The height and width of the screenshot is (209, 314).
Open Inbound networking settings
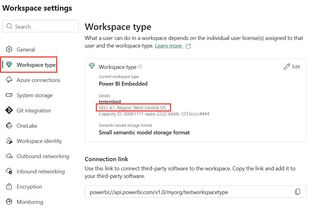click(x=41, y=171)
